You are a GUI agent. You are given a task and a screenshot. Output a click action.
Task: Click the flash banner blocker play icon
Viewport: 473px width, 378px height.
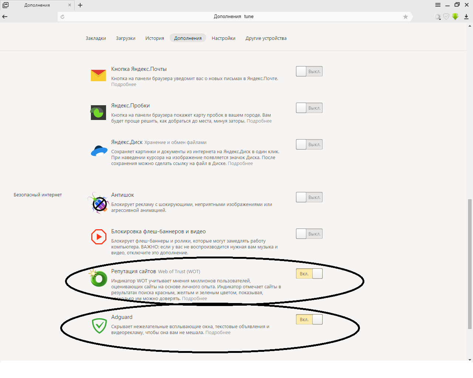[99, 237]
